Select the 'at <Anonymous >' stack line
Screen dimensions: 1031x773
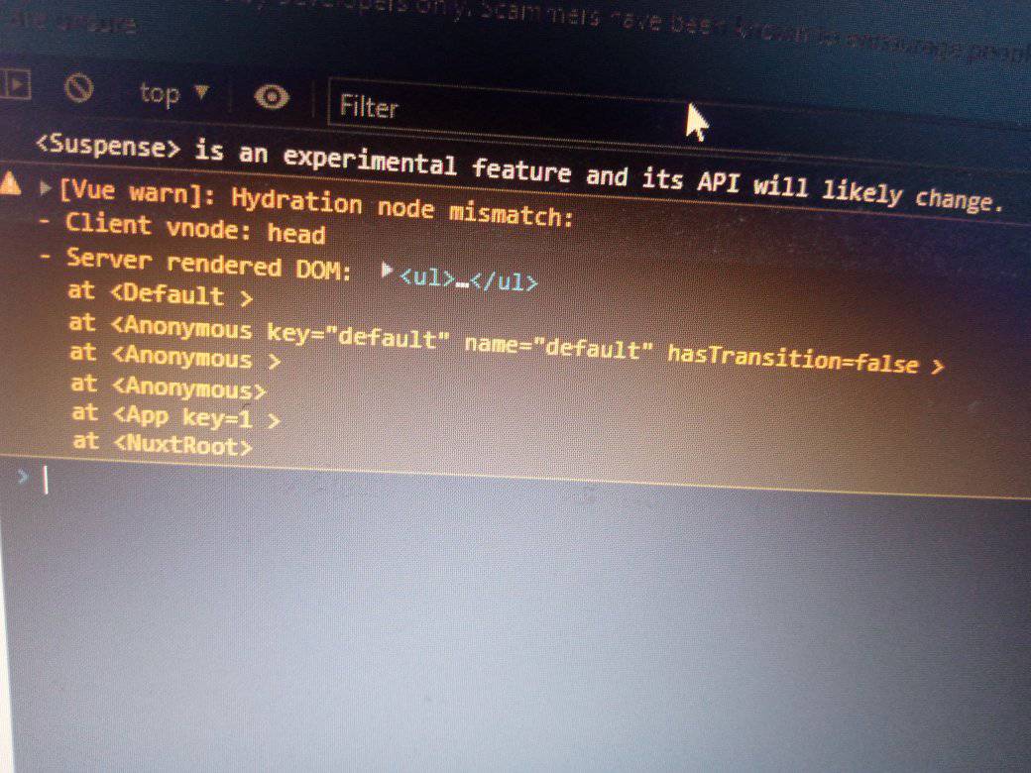(174, 356)
